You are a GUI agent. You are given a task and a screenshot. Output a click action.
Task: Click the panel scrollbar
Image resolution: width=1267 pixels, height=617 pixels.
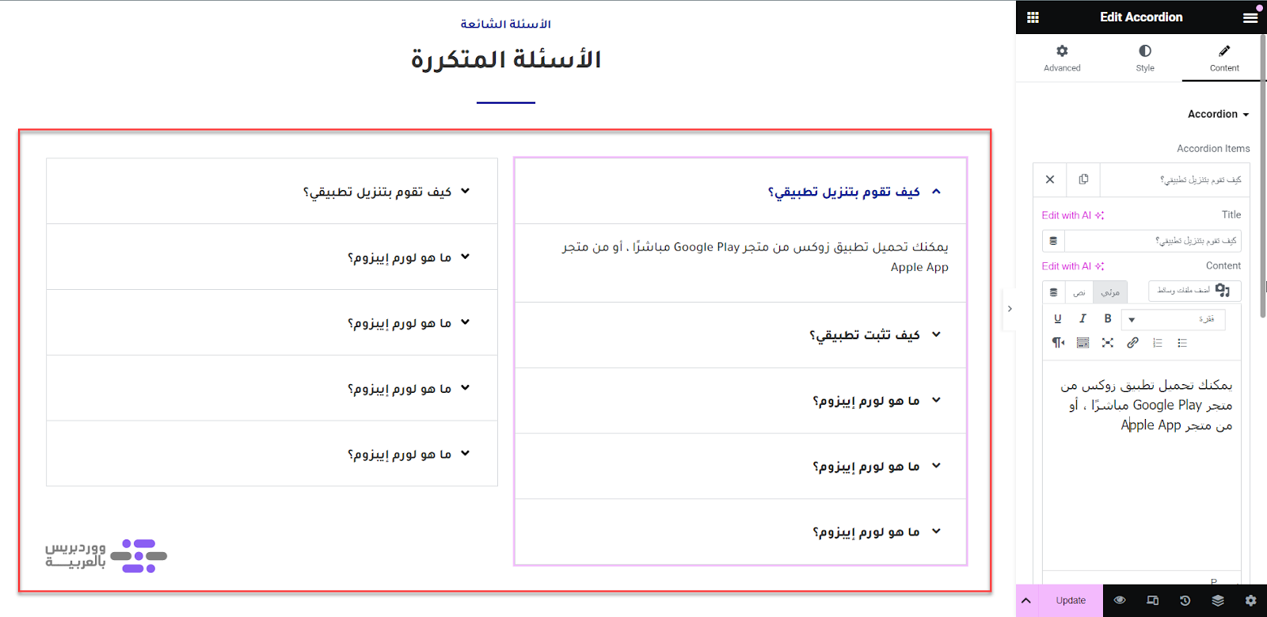(x=1262, y=176)
